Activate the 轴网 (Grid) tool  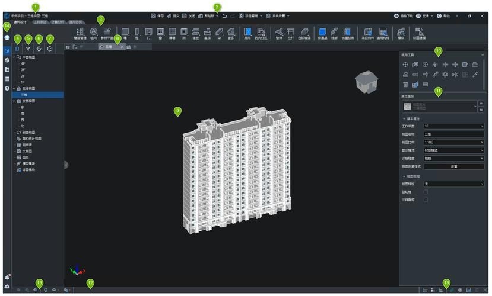pyautogui.click(x=93, y=33)
